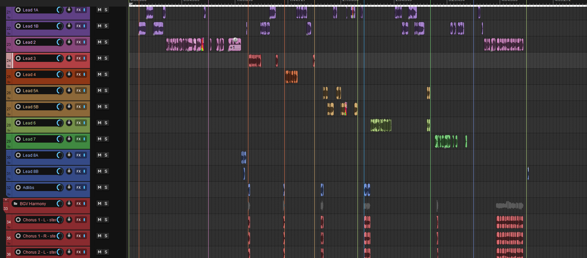Collapse the BGV Harmony folder with its arrow

pos(5,200)
